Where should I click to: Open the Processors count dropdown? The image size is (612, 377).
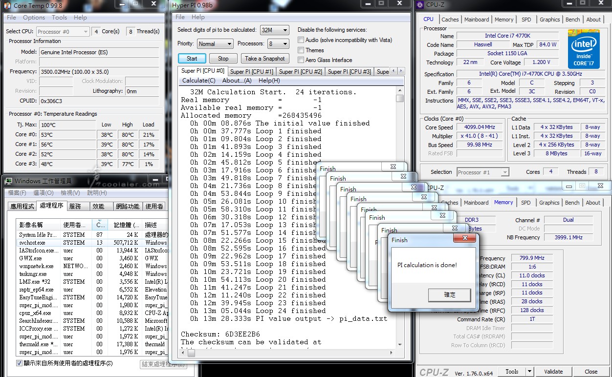point(278,43)
